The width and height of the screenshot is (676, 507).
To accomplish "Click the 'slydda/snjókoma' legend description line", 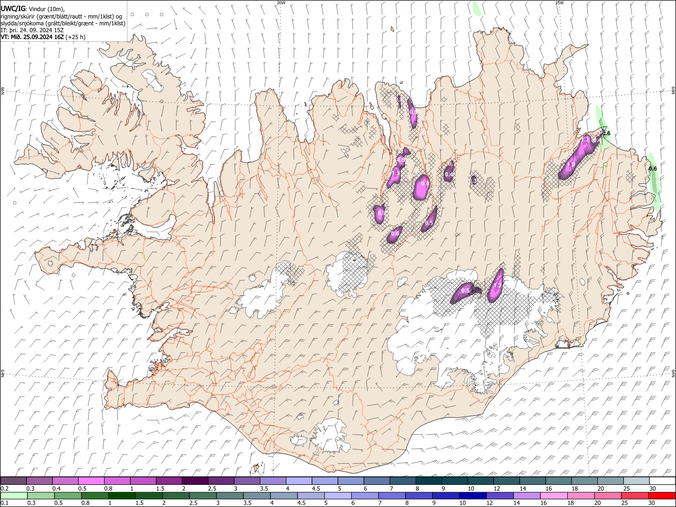I will point(63,23).
